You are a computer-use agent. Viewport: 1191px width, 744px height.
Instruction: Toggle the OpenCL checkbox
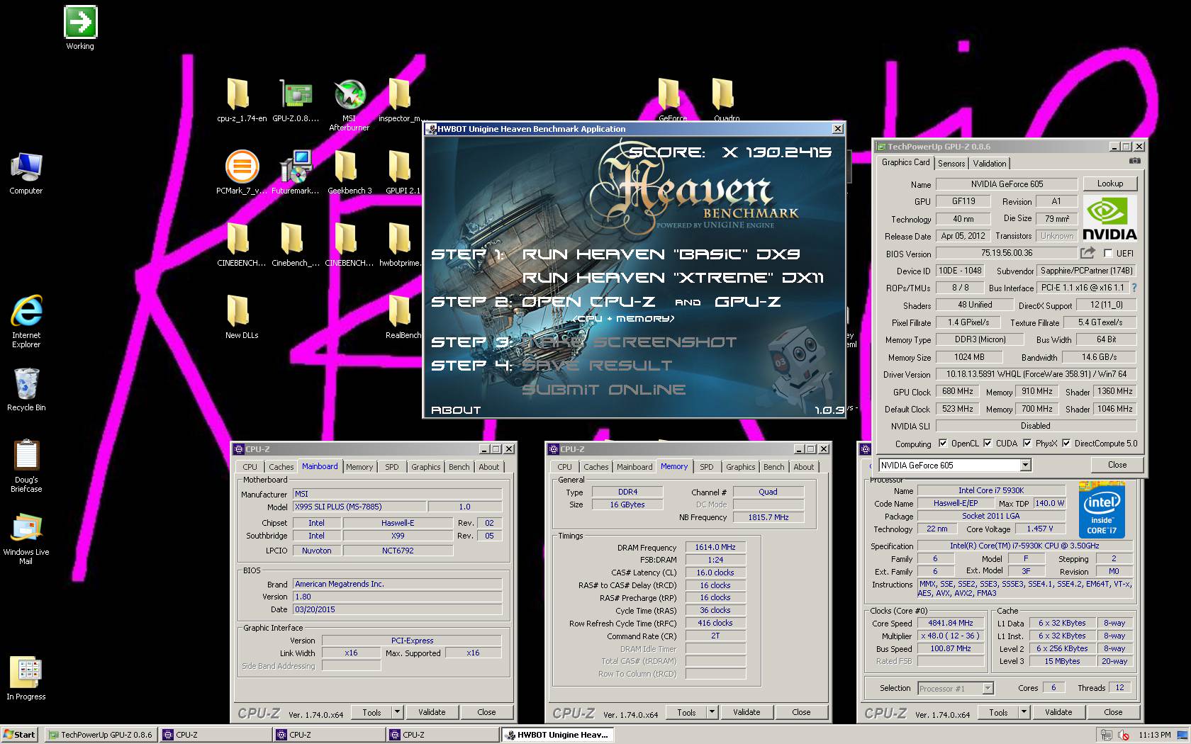point(942,444)
